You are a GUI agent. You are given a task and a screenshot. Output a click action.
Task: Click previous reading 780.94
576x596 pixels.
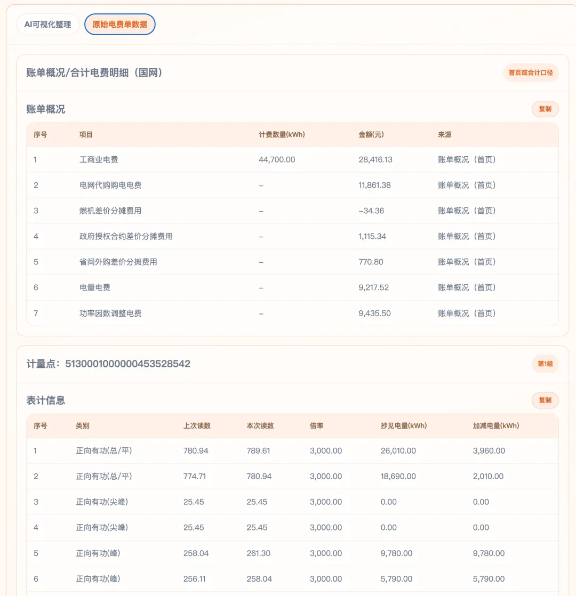coord(196,451)
